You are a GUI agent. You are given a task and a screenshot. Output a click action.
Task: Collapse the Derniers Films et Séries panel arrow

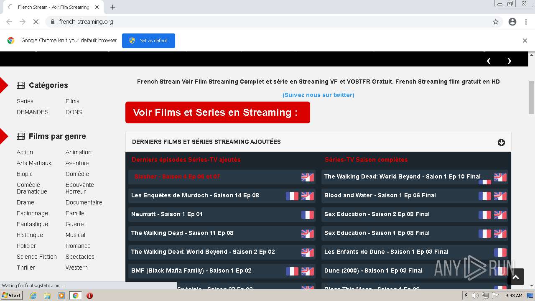click(x=501, y=143)
